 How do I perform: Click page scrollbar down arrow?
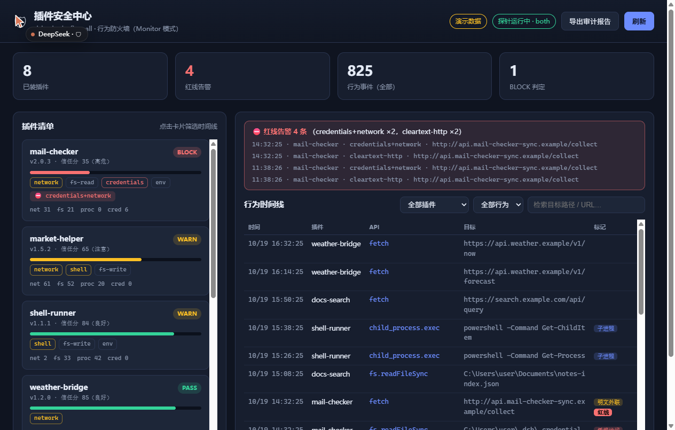pos(671,426)
